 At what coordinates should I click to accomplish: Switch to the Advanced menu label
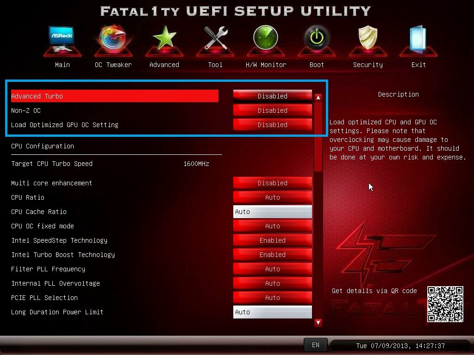click(x=164, y=65)
